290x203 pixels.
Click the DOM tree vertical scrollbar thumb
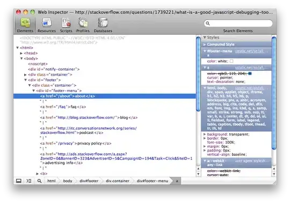click(198, 74)
